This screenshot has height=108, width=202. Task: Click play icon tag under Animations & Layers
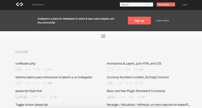click(110, 70)
